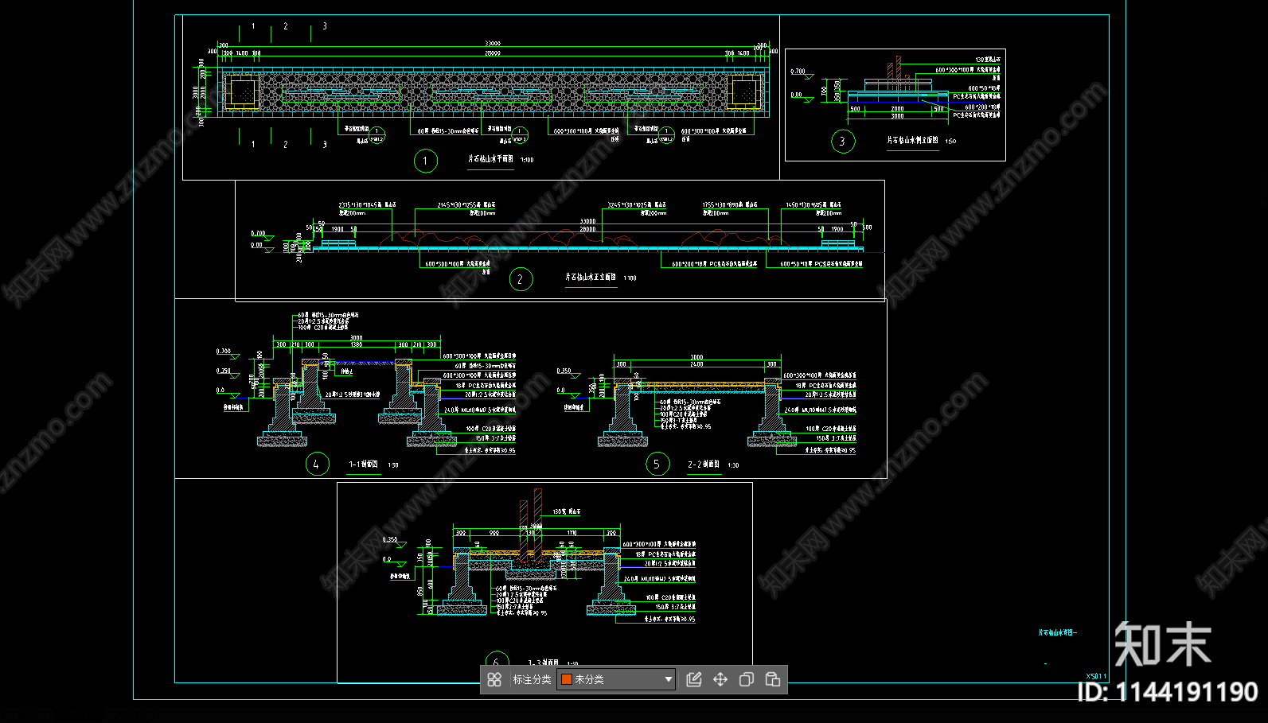Viewport: 1268px width, 723px height.
Task: Click the edit annotation pencil icon
Action: pyautogui.click(x=694, y=679)
